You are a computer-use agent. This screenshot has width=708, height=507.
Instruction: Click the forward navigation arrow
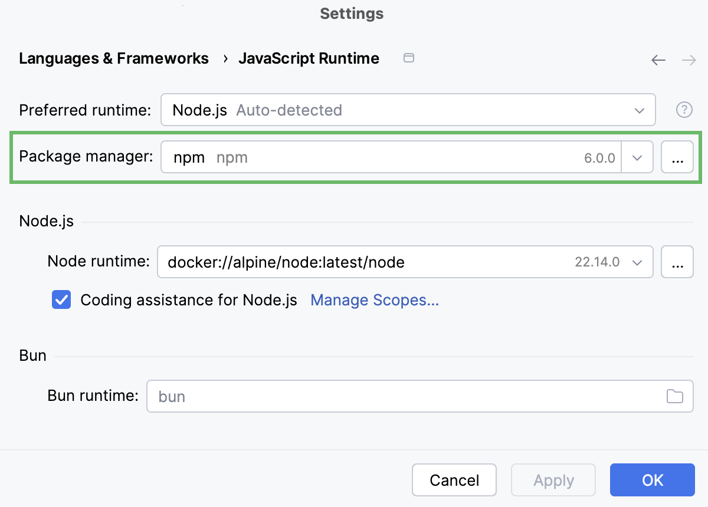[x=689, y=60]
